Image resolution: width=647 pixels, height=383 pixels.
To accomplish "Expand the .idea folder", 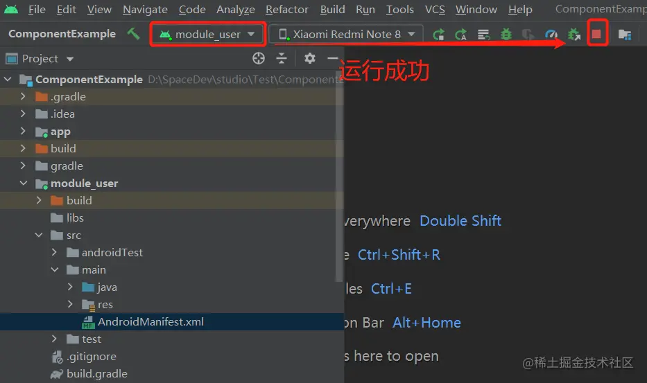I will (x=23, y=114).
